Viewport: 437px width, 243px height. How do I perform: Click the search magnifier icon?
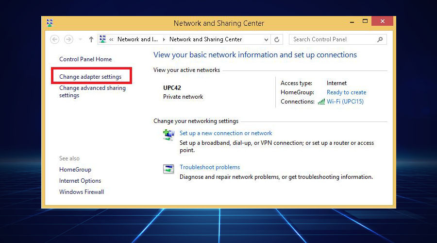click(x=380, y=39)
